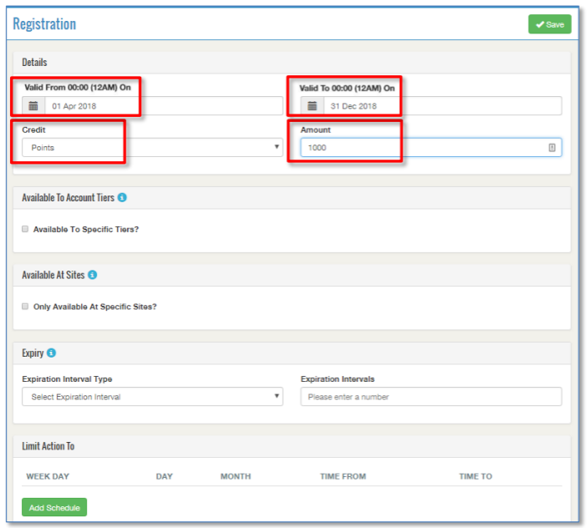Viewport: 587px width, 528px height.
Task: Click into the Expiration Intervals number field
Action: click(x=431, y=397)
